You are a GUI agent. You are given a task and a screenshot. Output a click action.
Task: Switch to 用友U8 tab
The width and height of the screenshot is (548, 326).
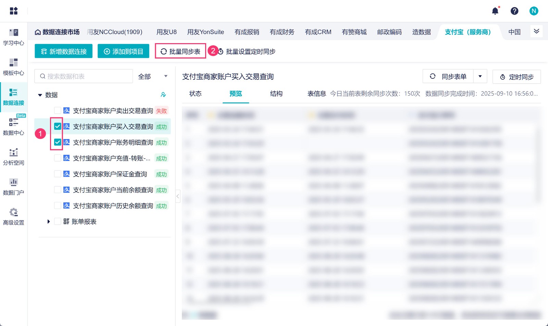tap(166, 32)
